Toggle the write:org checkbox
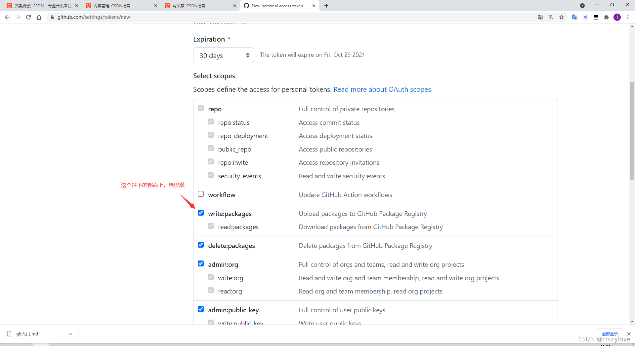This screenshot has width=635, height=346. [x=211, y=277]
